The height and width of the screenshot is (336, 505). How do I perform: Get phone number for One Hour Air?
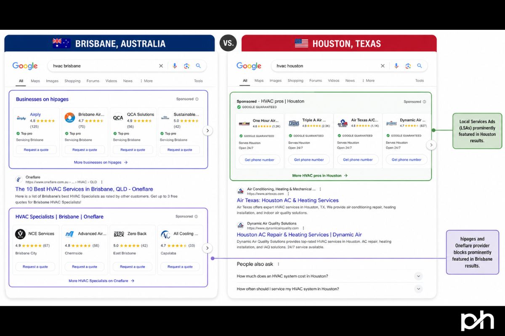(x=260, y=160)
